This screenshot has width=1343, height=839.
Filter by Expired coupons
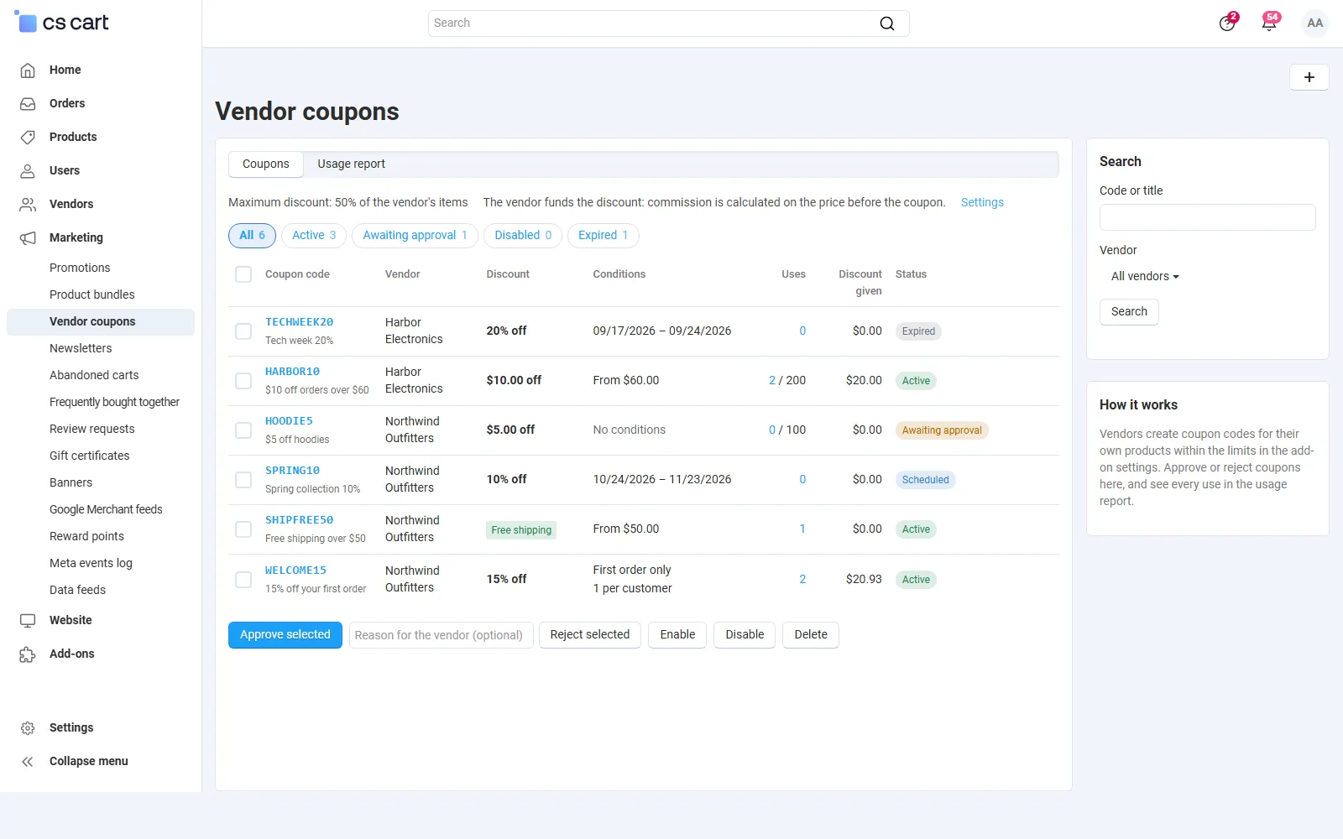click(603, 235)
